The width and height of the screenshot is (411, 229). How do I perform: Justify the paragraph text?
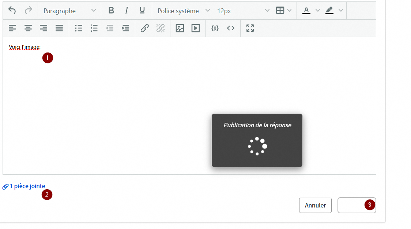point(59,28)
